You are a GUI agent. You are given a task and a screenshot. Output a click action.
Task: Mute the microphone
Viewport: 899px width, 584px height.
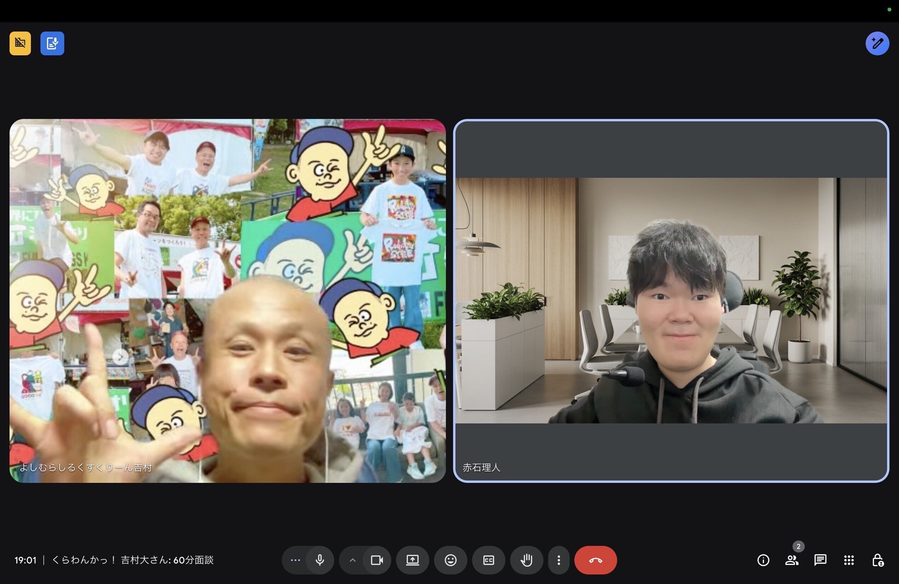[319, 560]
